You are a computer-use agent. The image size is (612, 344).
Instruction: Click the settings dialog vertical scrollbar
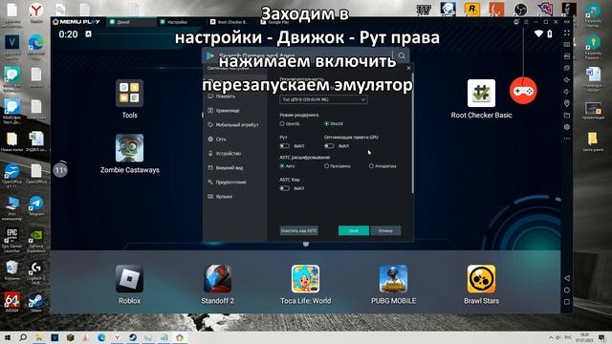pyautogui.click(x=412, y=133)
